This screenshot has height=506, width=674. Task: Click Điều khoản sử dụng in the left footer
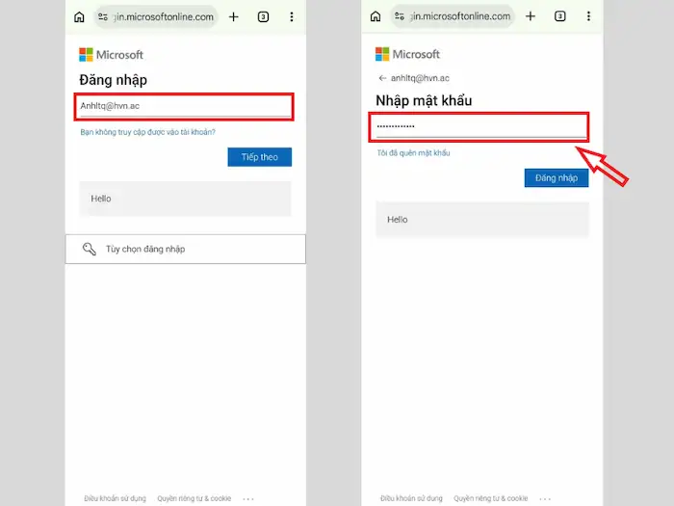point(115,498)
